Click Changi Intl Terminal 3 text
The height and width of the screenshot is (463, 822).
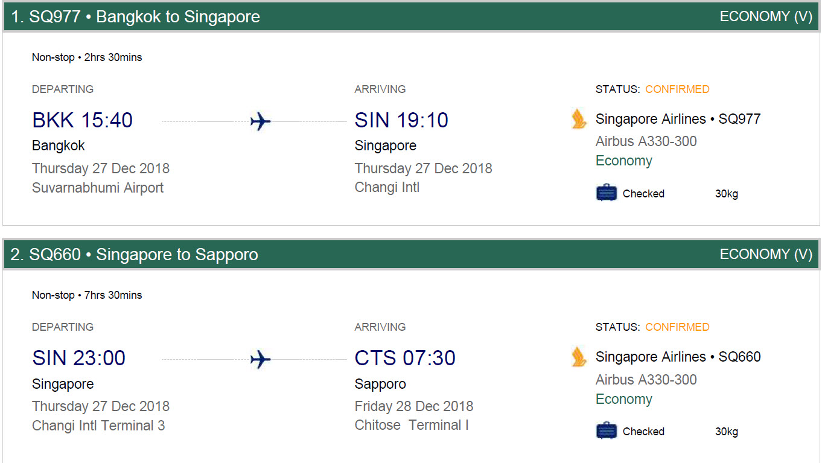click(98, 426)
